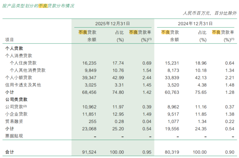Viewport: 239px width, 158px height.
Task: Select the 项目 header cell
Action: coord(9,40)
